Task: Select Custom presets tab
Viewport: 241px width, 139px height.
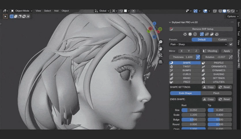Action: (222, 40)
